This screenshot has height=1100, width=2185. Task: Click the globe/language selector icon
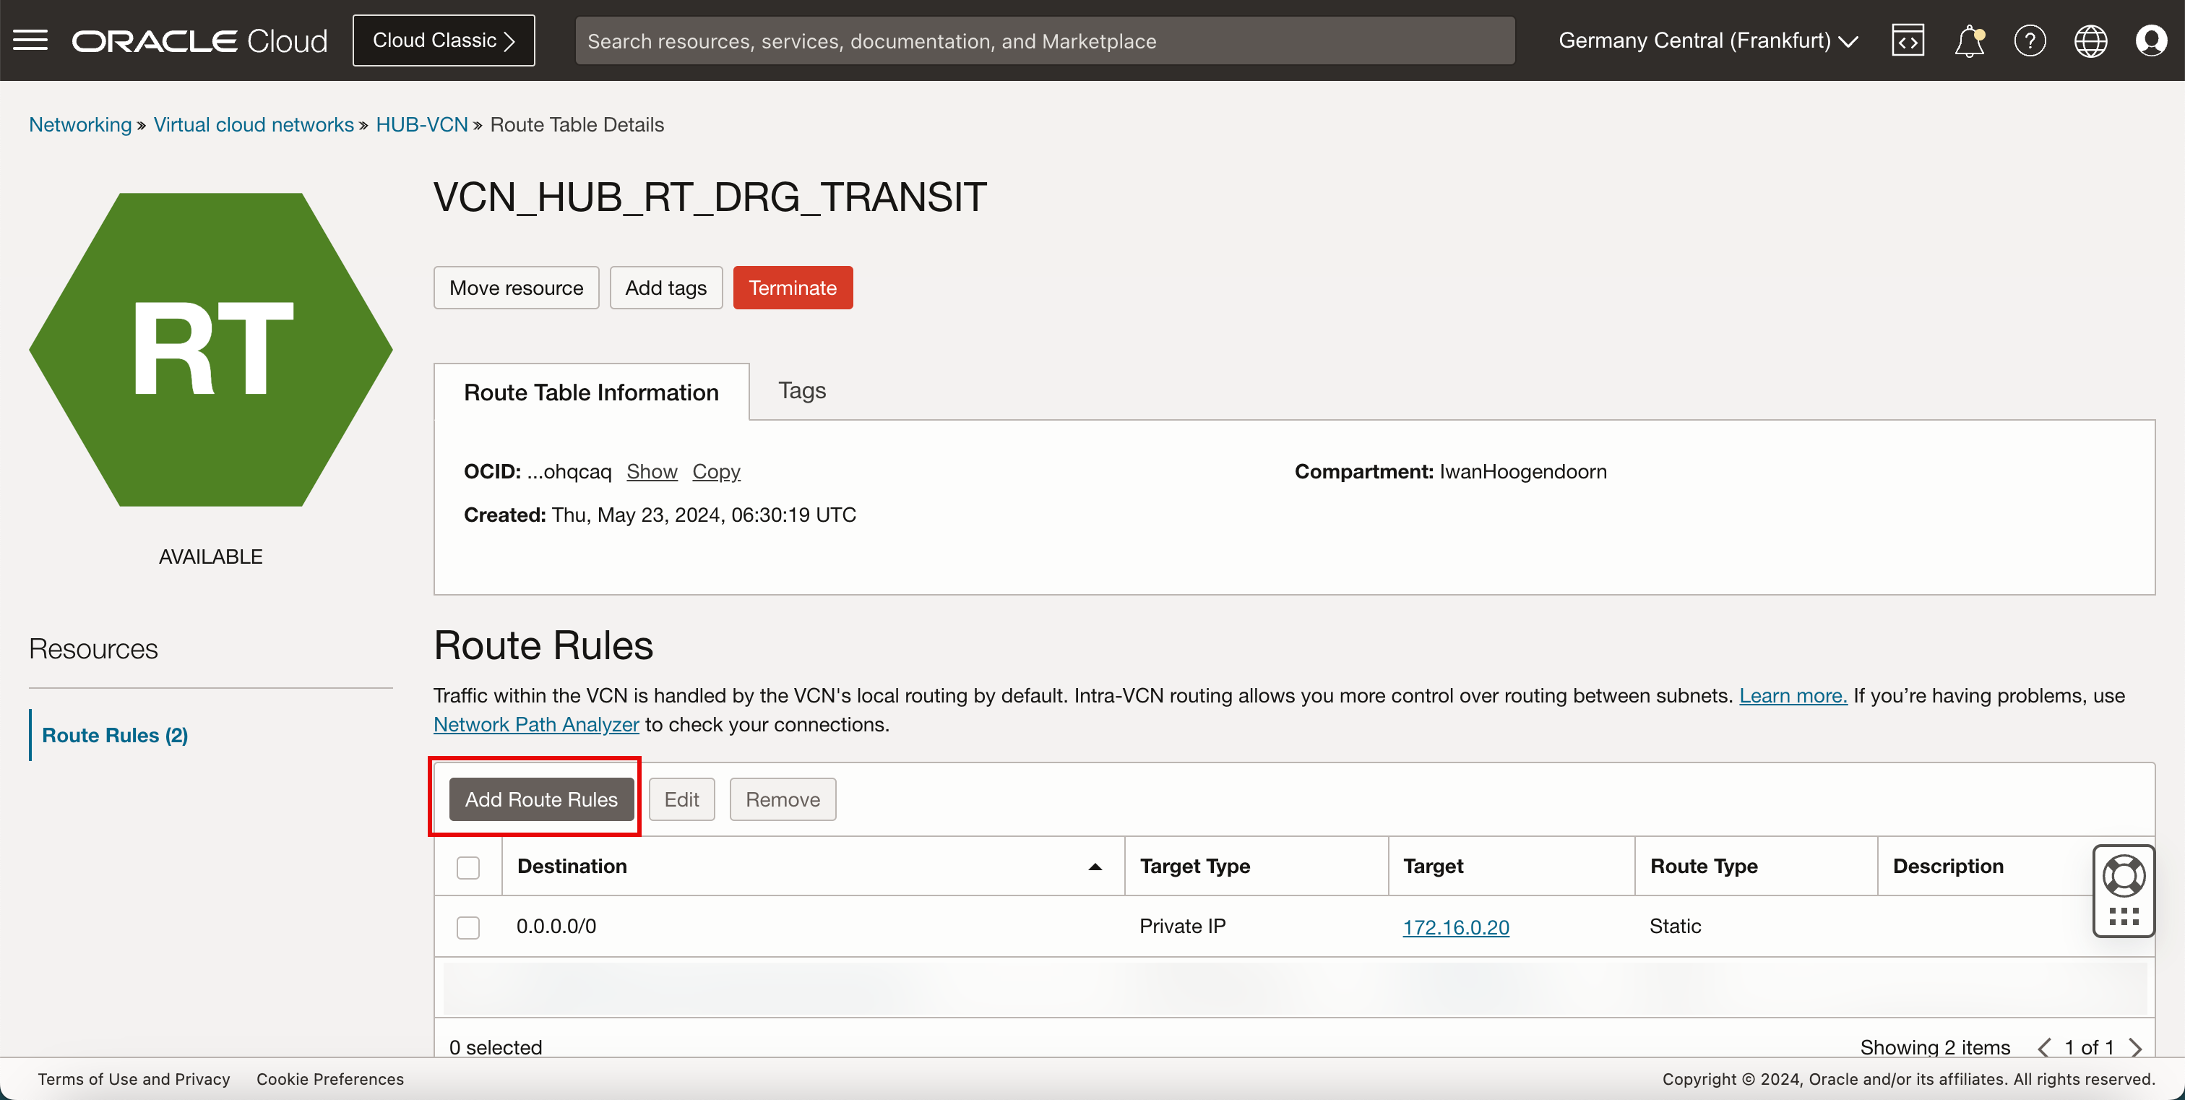(x=2091, y=40)
